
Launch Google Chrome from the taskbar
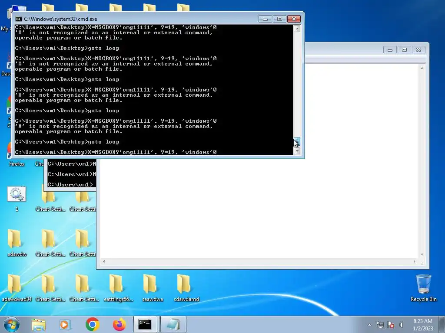[92, 324]
